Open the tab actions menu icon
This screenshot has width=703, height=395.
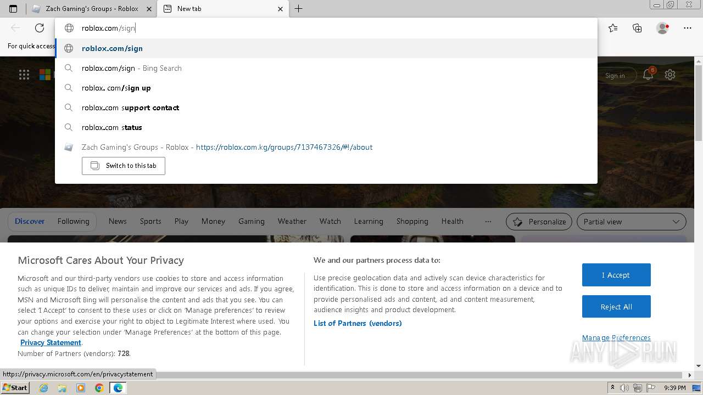(x=13, y=9)
